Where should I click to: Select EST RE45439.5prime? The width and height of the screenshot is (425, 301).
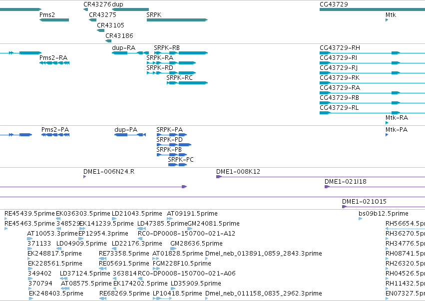tap(6, 219)
